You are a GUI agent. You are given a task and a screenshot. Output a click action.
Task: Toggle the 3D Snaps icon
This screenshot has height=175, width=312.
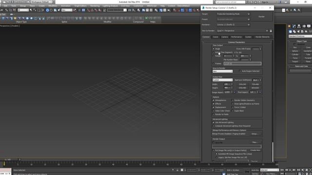[x=89, y=10]
